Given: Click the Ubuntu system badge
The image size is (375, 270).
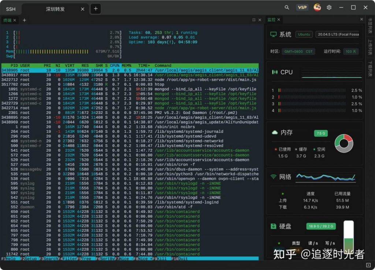Looking at the screenshot, I should (304, 34).
